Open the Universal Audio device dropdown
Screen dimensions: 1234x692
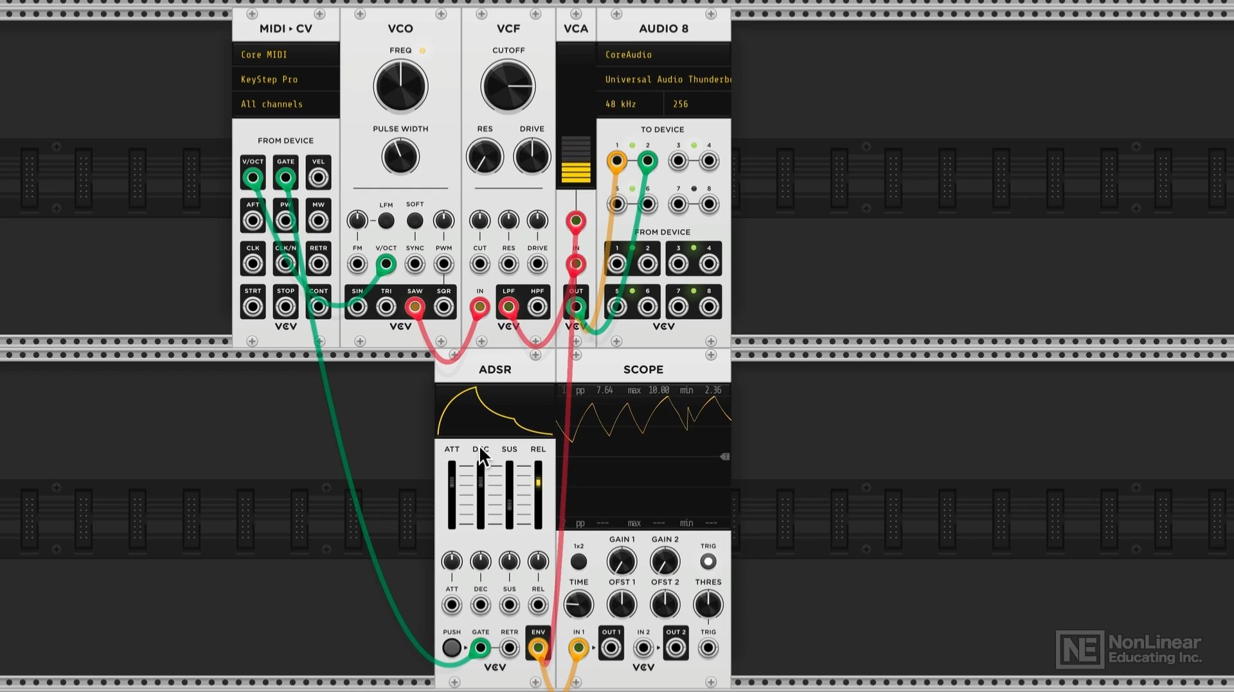[664, 80]
